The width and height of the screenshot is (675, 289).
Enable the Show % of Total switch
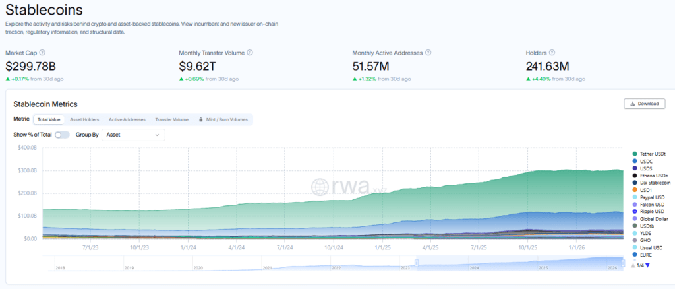coord(62,135)
